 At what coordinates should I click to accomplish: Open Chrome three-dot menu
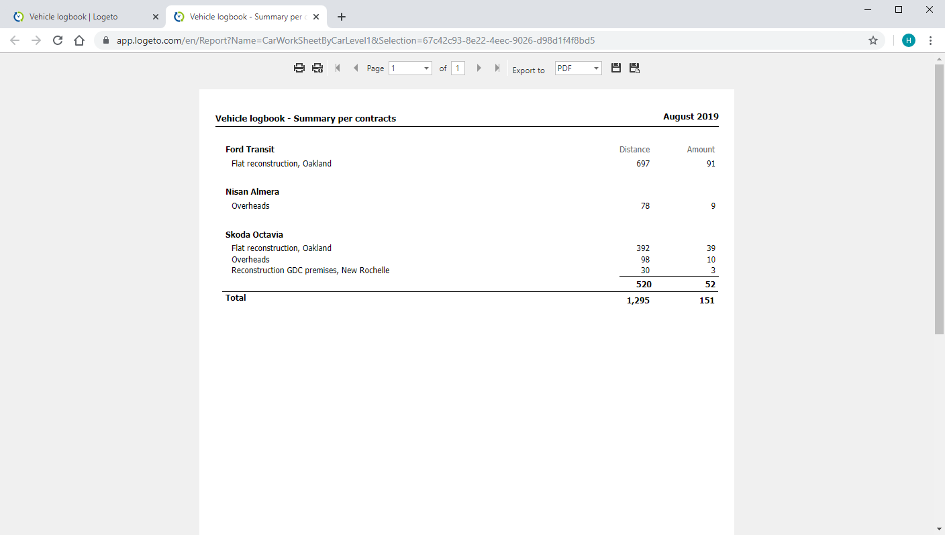pos(930,40)
